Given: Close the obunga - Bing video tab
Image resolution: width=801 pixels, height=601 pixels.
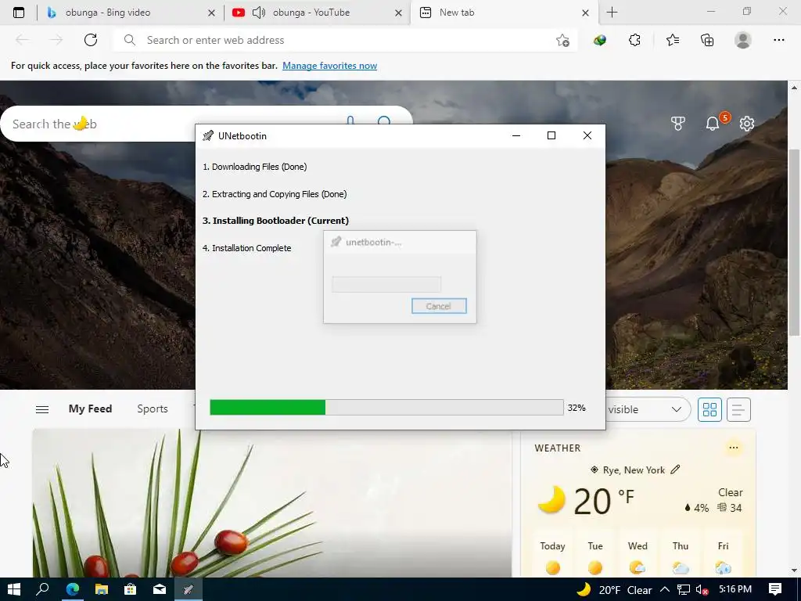Looking at the screenshot, I should [211, 13].
